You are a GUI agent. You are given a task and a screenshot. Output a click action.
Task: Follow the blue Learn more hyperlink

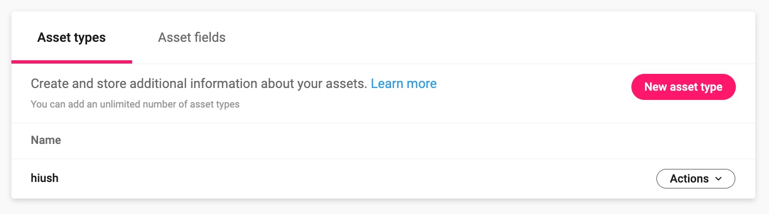click(404, 84)
